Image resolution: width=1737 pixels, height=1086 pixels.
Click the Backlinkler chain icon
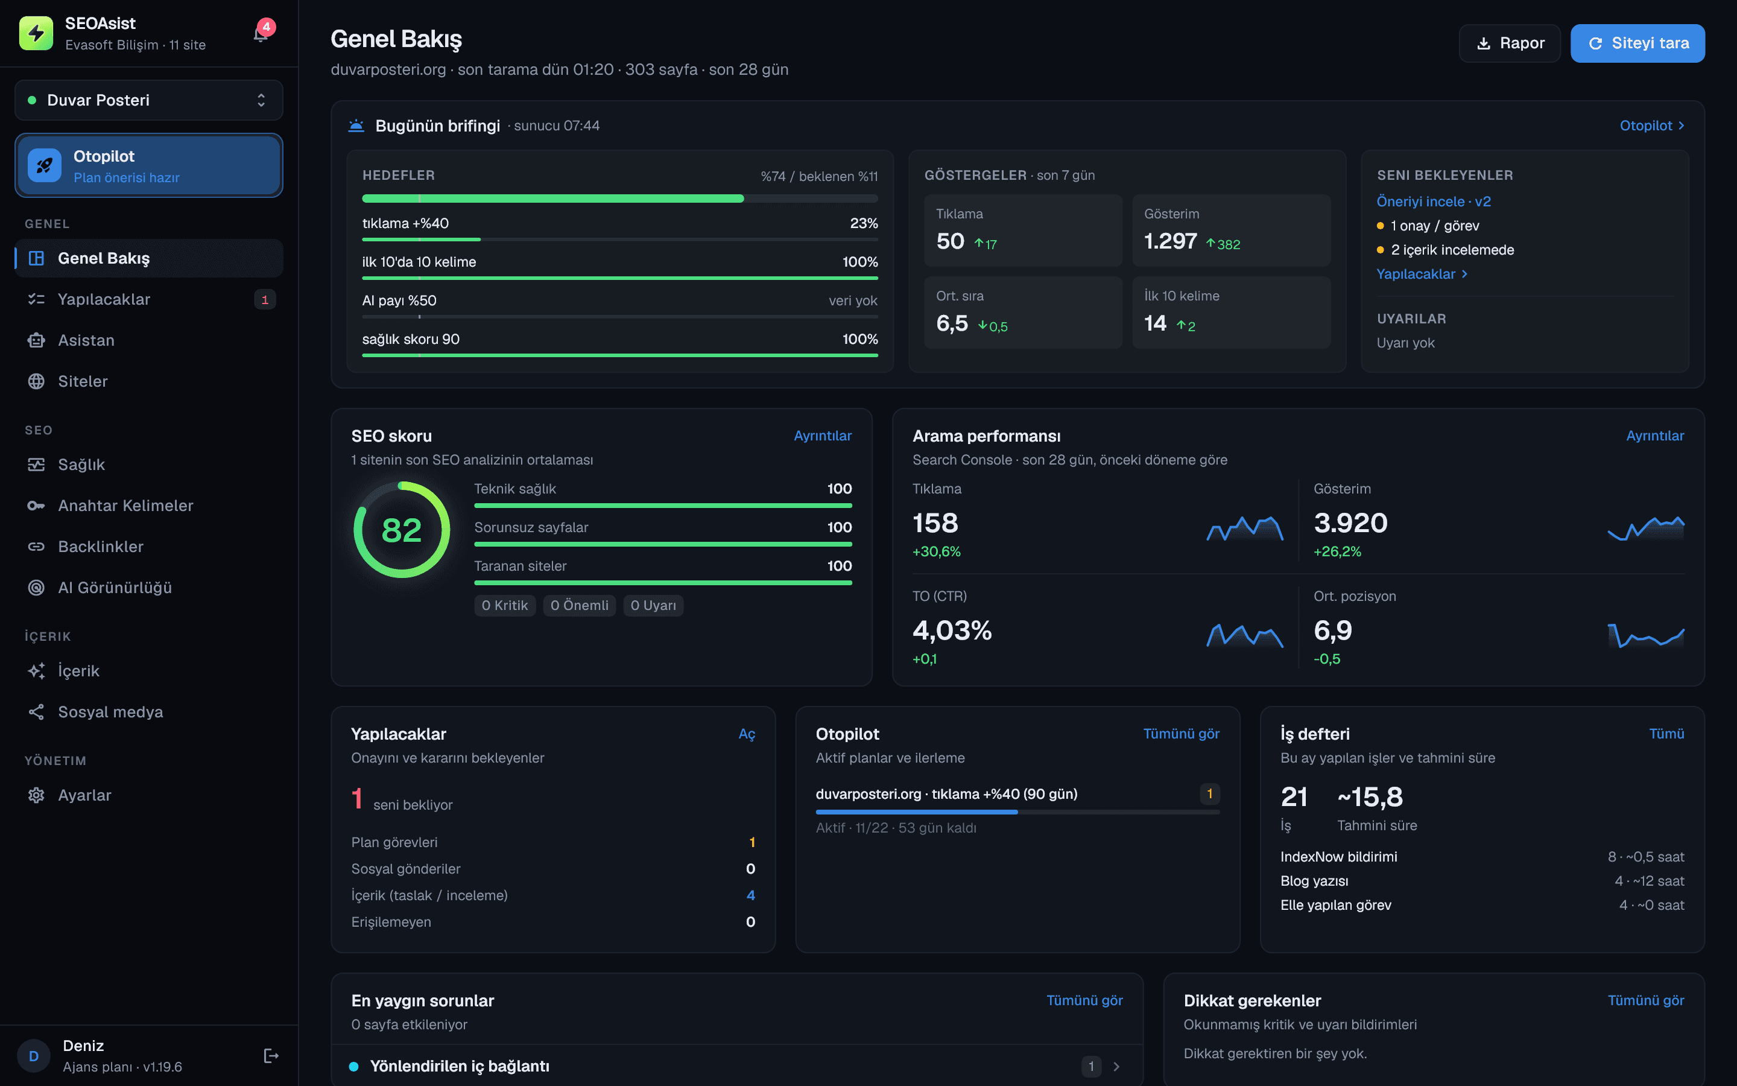pyautogui.click(x=36, y=546)
